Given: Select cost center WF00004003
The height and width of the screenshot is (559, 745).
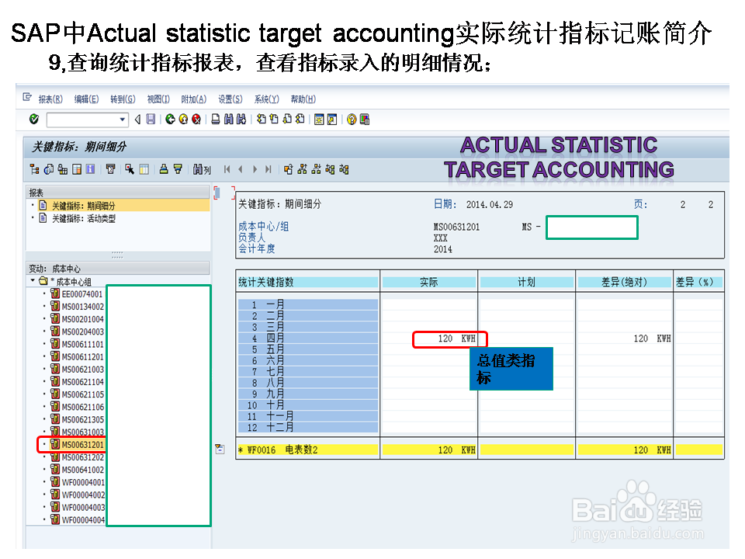Looking at the screenshot, I should 83,508.
